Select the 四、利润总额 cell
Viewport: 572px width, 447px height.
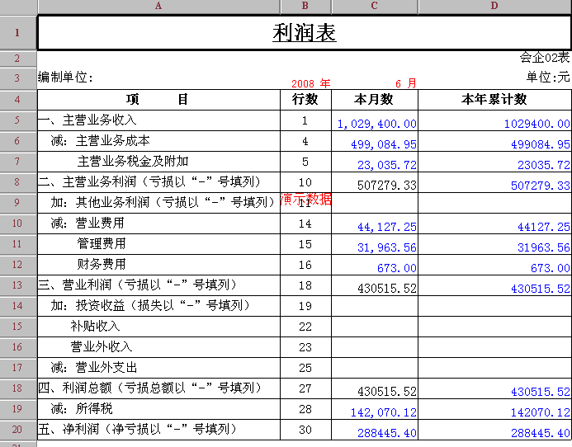[x=158, y=388]
